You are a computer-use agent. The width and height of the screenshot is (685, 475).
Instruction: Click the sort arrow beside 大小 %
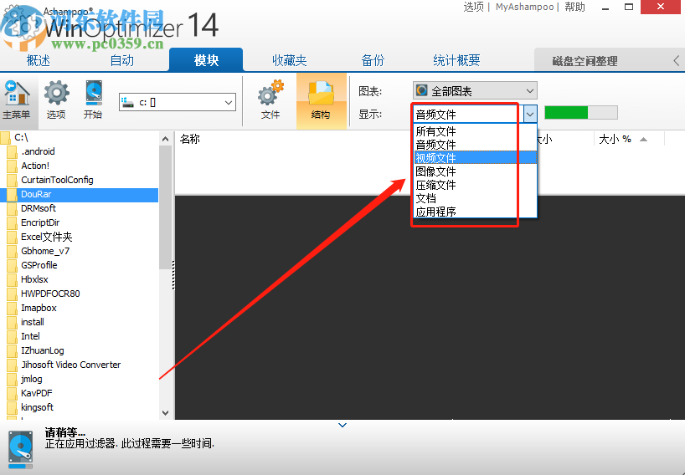pos(643,140)
